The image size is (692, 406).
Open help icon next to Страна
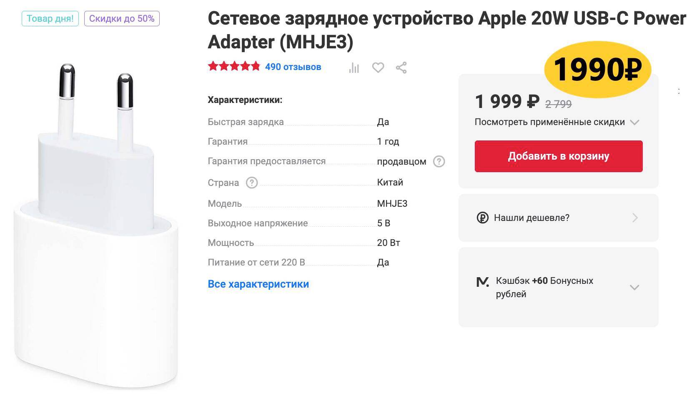(252, 183)
